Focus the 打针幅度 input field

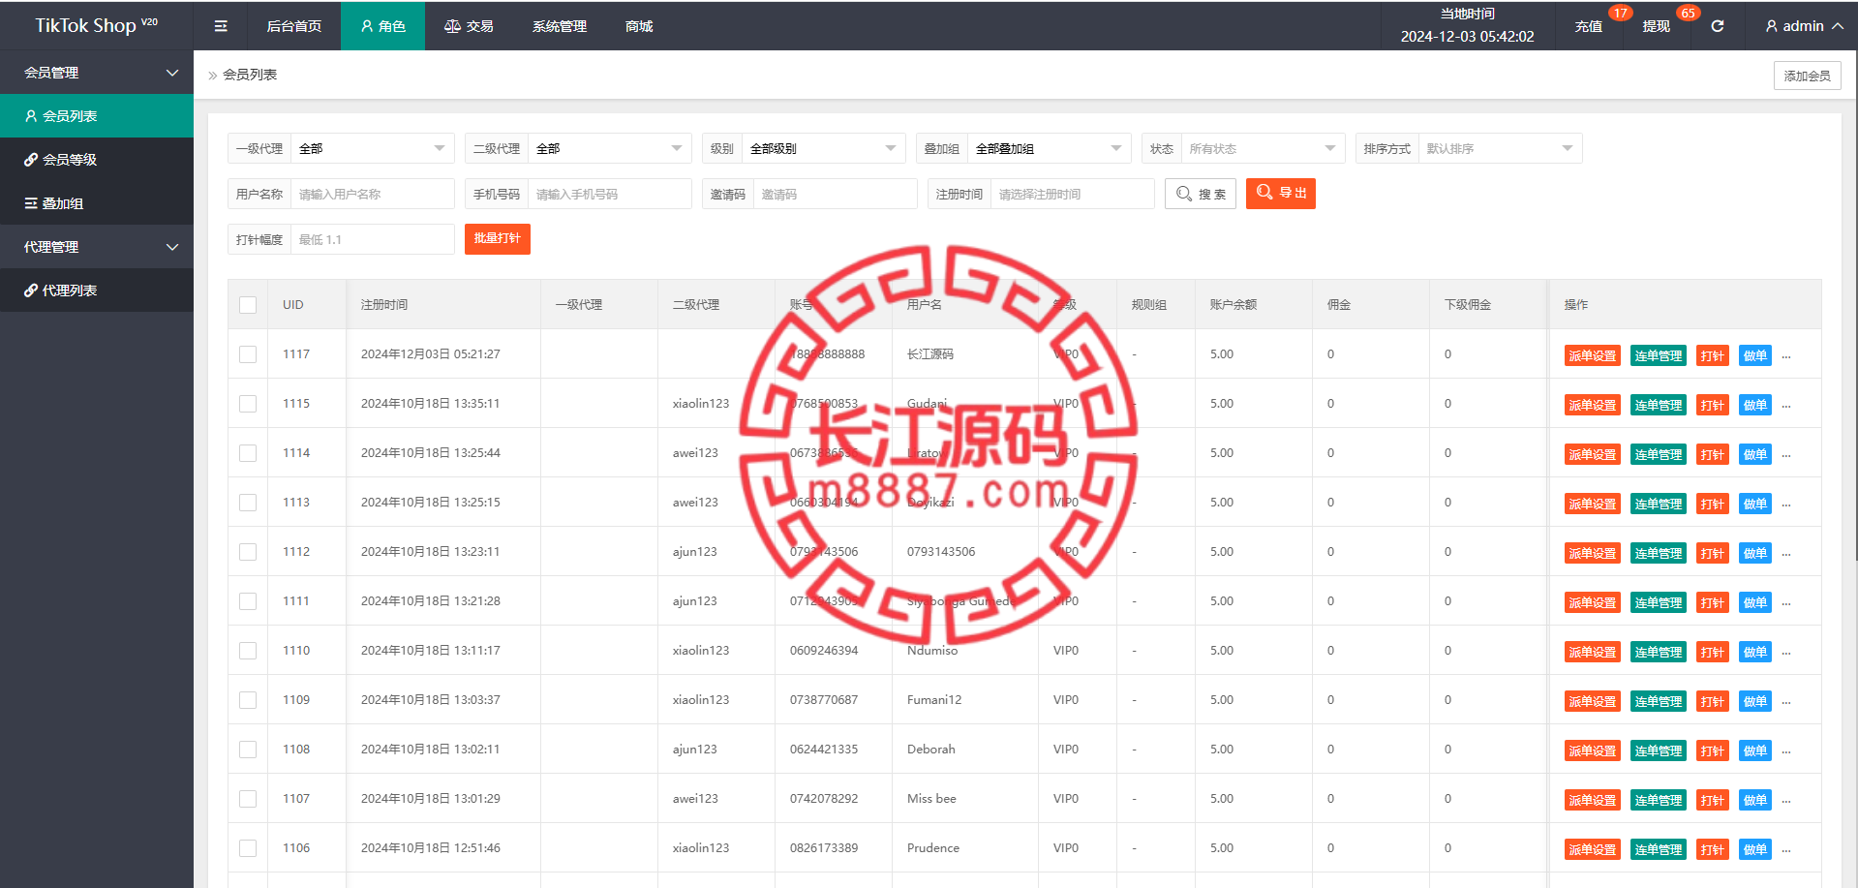click(373, 239)
